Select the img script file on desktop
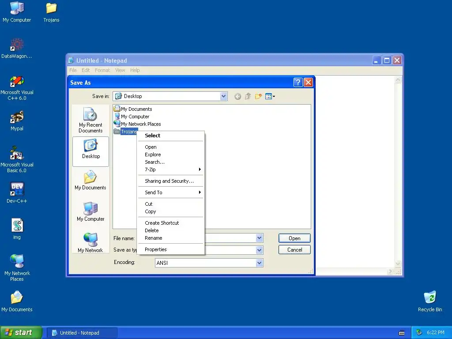 pos(17,229)
